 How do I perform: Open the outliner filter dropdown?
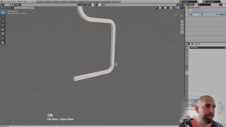[220, 5]
